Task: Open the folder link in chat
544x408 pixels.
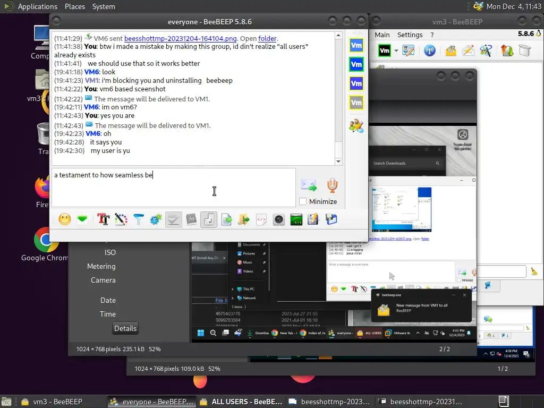Action: tap(267, 38)
